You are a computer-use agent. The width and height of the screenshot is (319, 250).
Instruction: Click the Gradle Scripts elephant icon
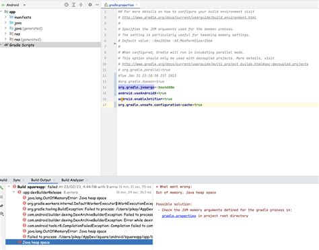pyautogui.click(x=6, y=45)
